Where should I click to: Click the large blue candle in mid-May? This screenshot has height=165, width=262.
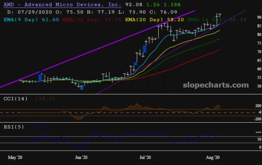40,78
